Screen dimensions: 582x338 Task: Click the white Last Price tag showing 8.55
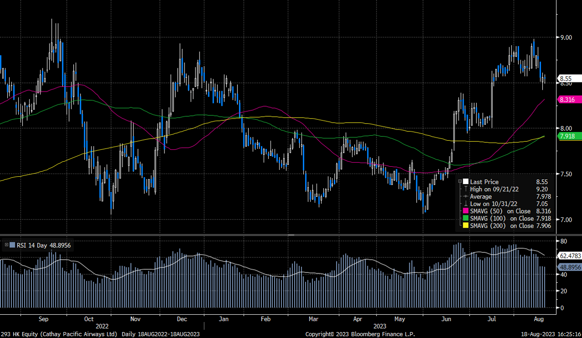tap(567, 78)
